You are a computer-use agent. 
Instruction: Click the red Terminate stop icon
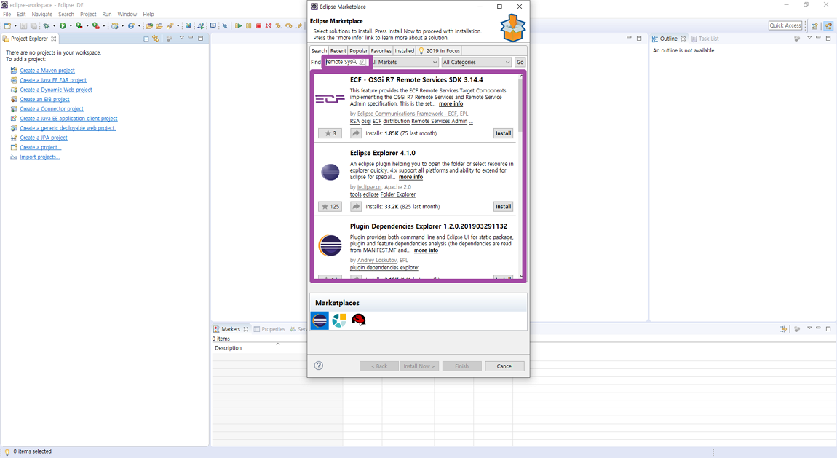pyautogui.click(x=259, y=25)
